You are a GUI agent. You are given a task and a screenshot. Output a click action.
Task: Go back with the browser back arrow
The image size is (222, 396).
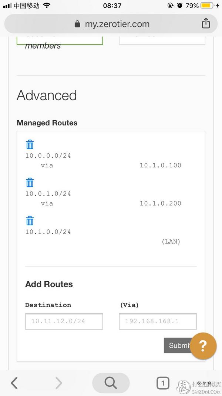(14, 383)
